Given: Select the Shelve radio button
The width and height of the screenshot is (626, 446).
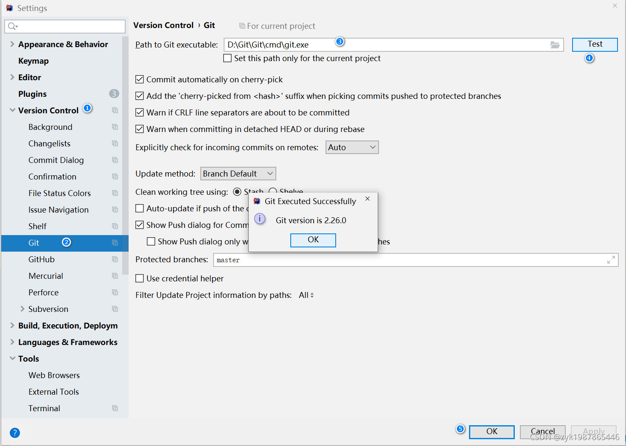Looking at the screenshot, I should (273, 192).
